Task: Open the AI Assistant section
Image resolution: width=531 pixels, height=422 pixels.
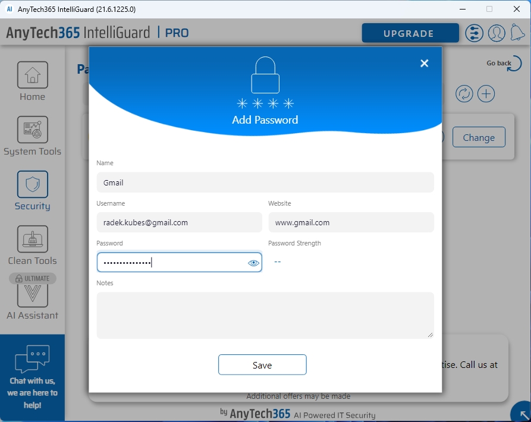Action: (33, 302)
